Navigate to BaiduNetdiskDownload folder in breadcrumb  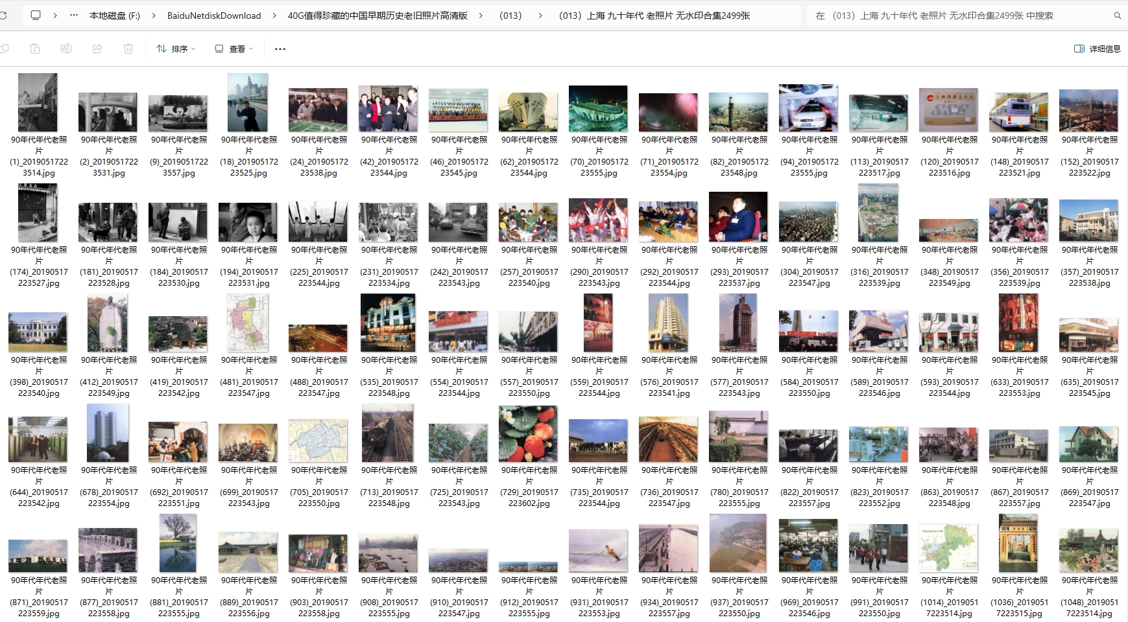pyautogui.click(x=214, y=16)
